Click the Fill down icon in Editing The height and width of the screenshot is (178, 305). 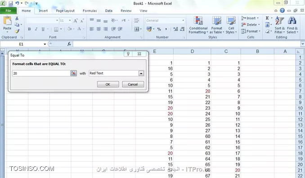point(267,25)
